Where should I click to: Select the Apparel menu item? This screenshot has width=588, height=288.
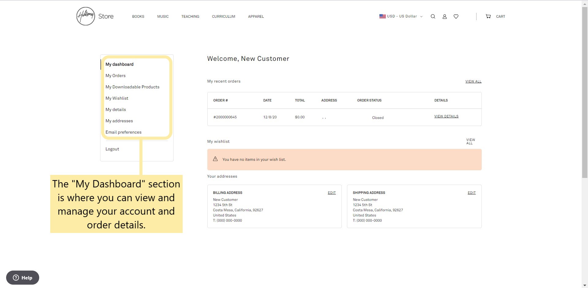point(256,17)
